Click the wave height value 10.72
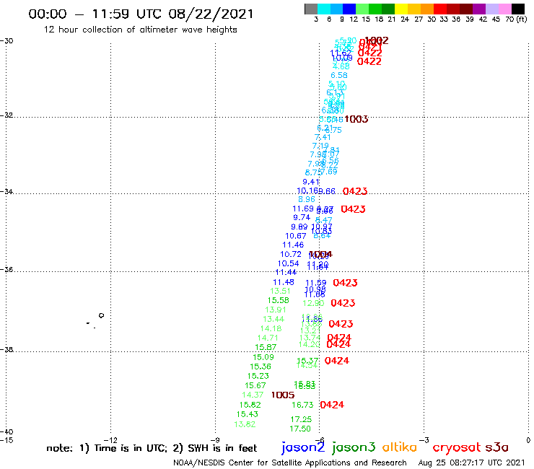Image resolution: width=534 pixels, height=469 pixels. point(291,255)
